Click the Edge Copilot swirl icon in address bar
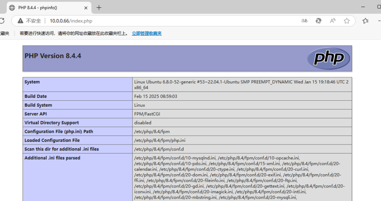 click(x=318, y=21)
